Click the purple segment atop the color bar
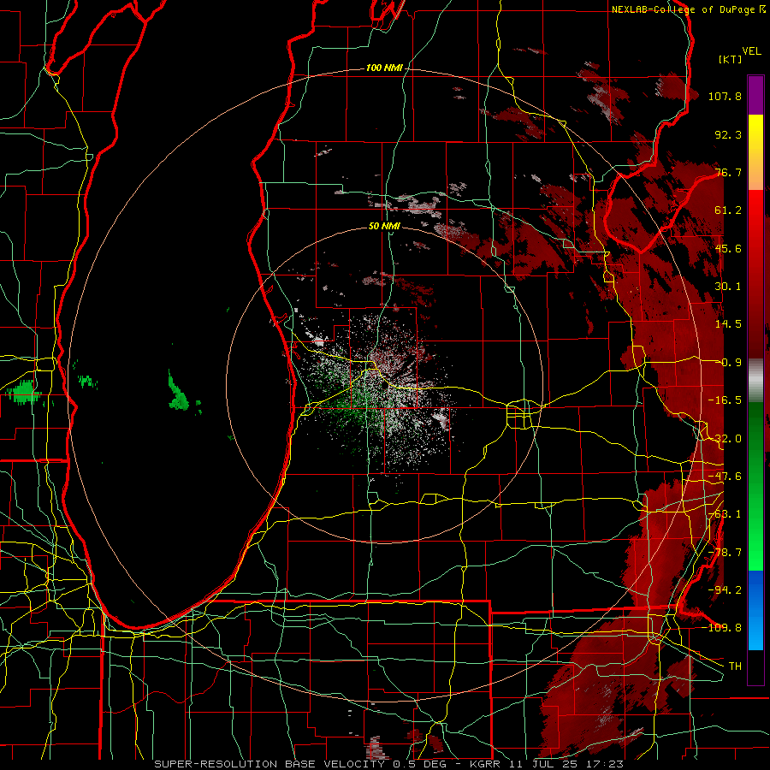770x770 pixels. (x=755, y=95)
